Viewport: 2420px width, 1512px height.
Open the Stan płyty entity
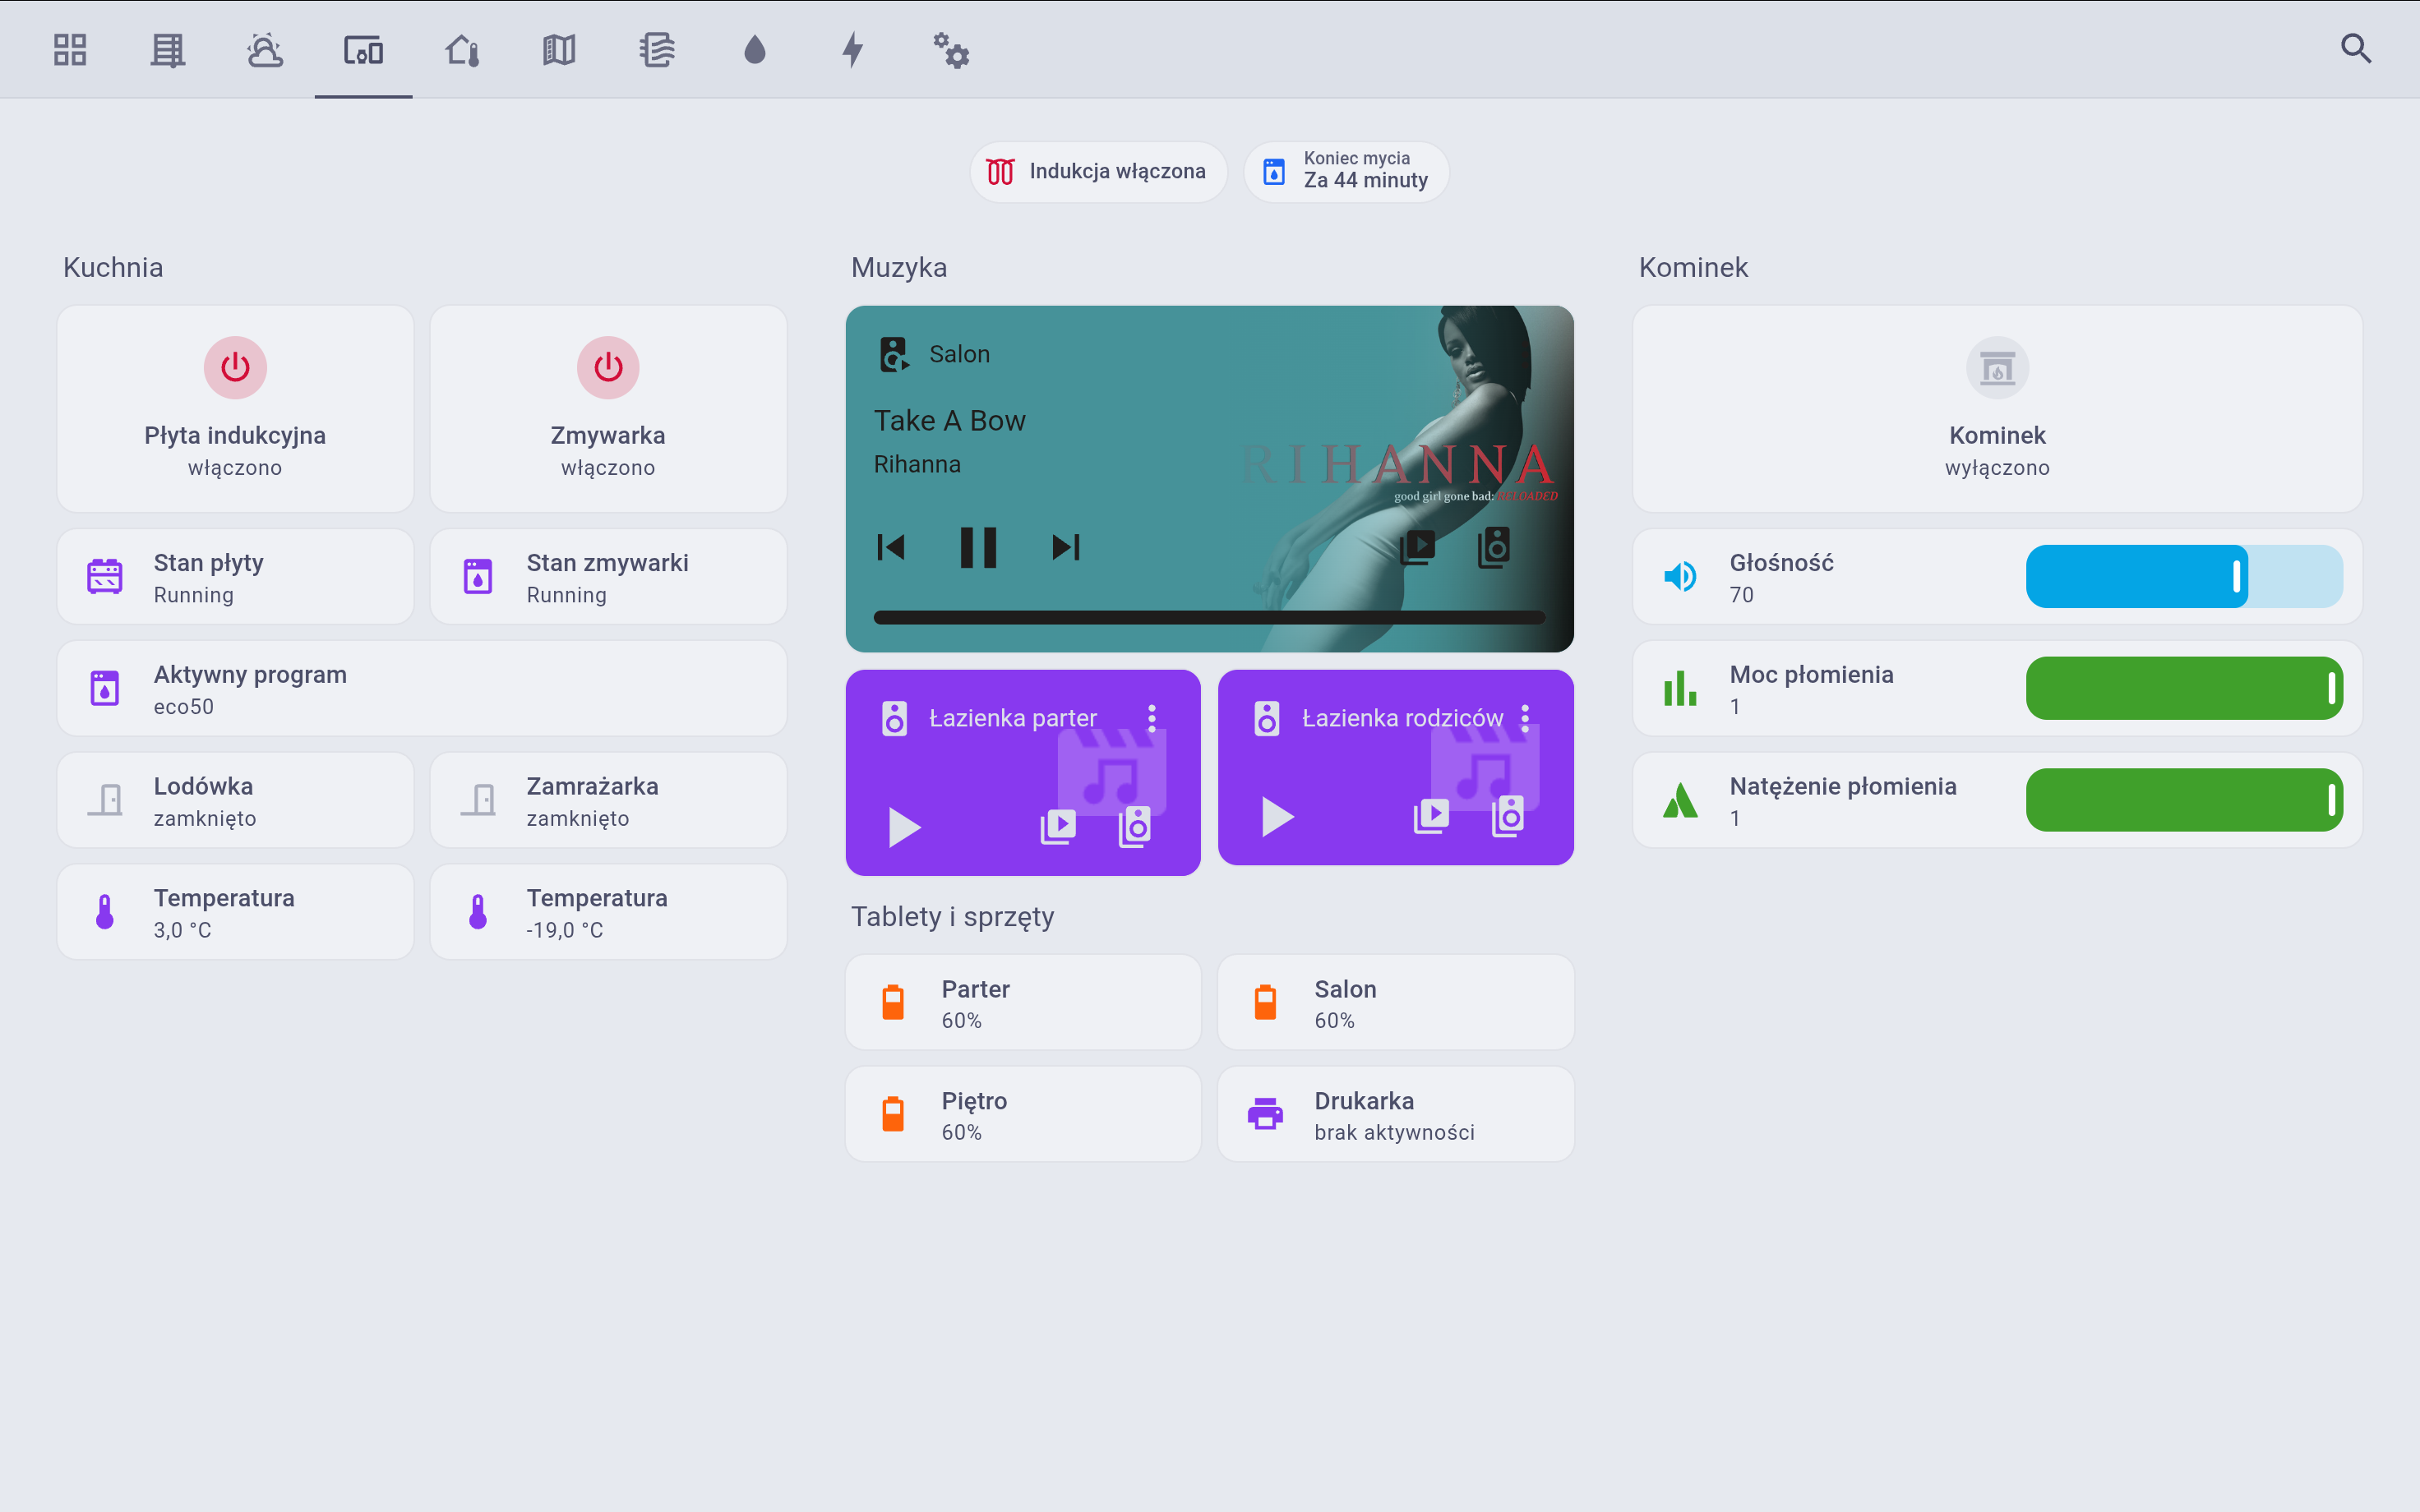(x=235, y=577)
